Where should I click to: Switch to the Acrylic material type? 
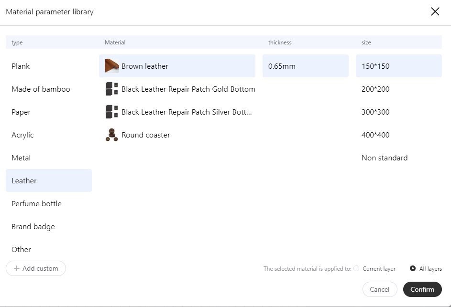(22, 135)
